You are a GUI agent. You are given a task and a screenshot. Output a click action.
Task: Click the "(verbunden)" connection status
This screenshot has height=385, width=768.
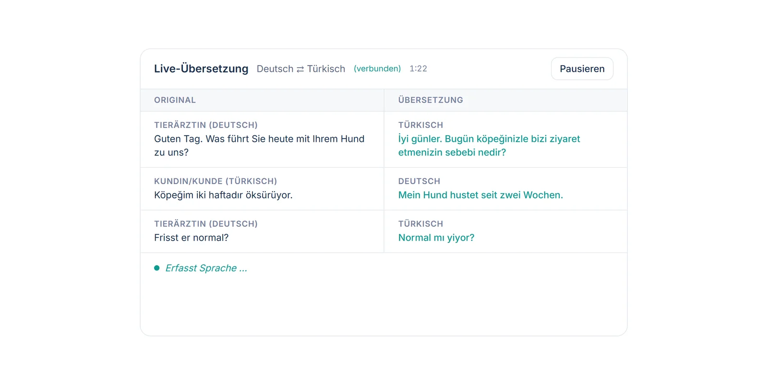377,69
